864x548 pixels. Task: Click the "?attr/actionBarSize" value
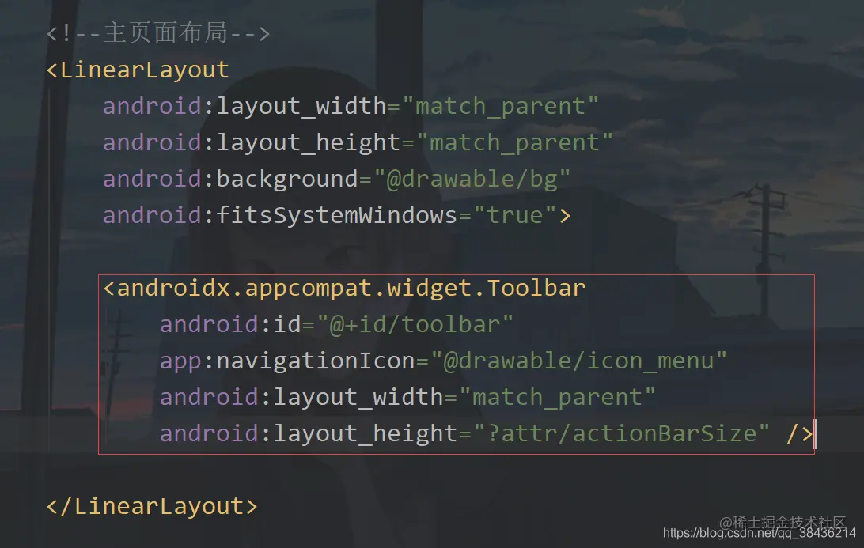621,433
